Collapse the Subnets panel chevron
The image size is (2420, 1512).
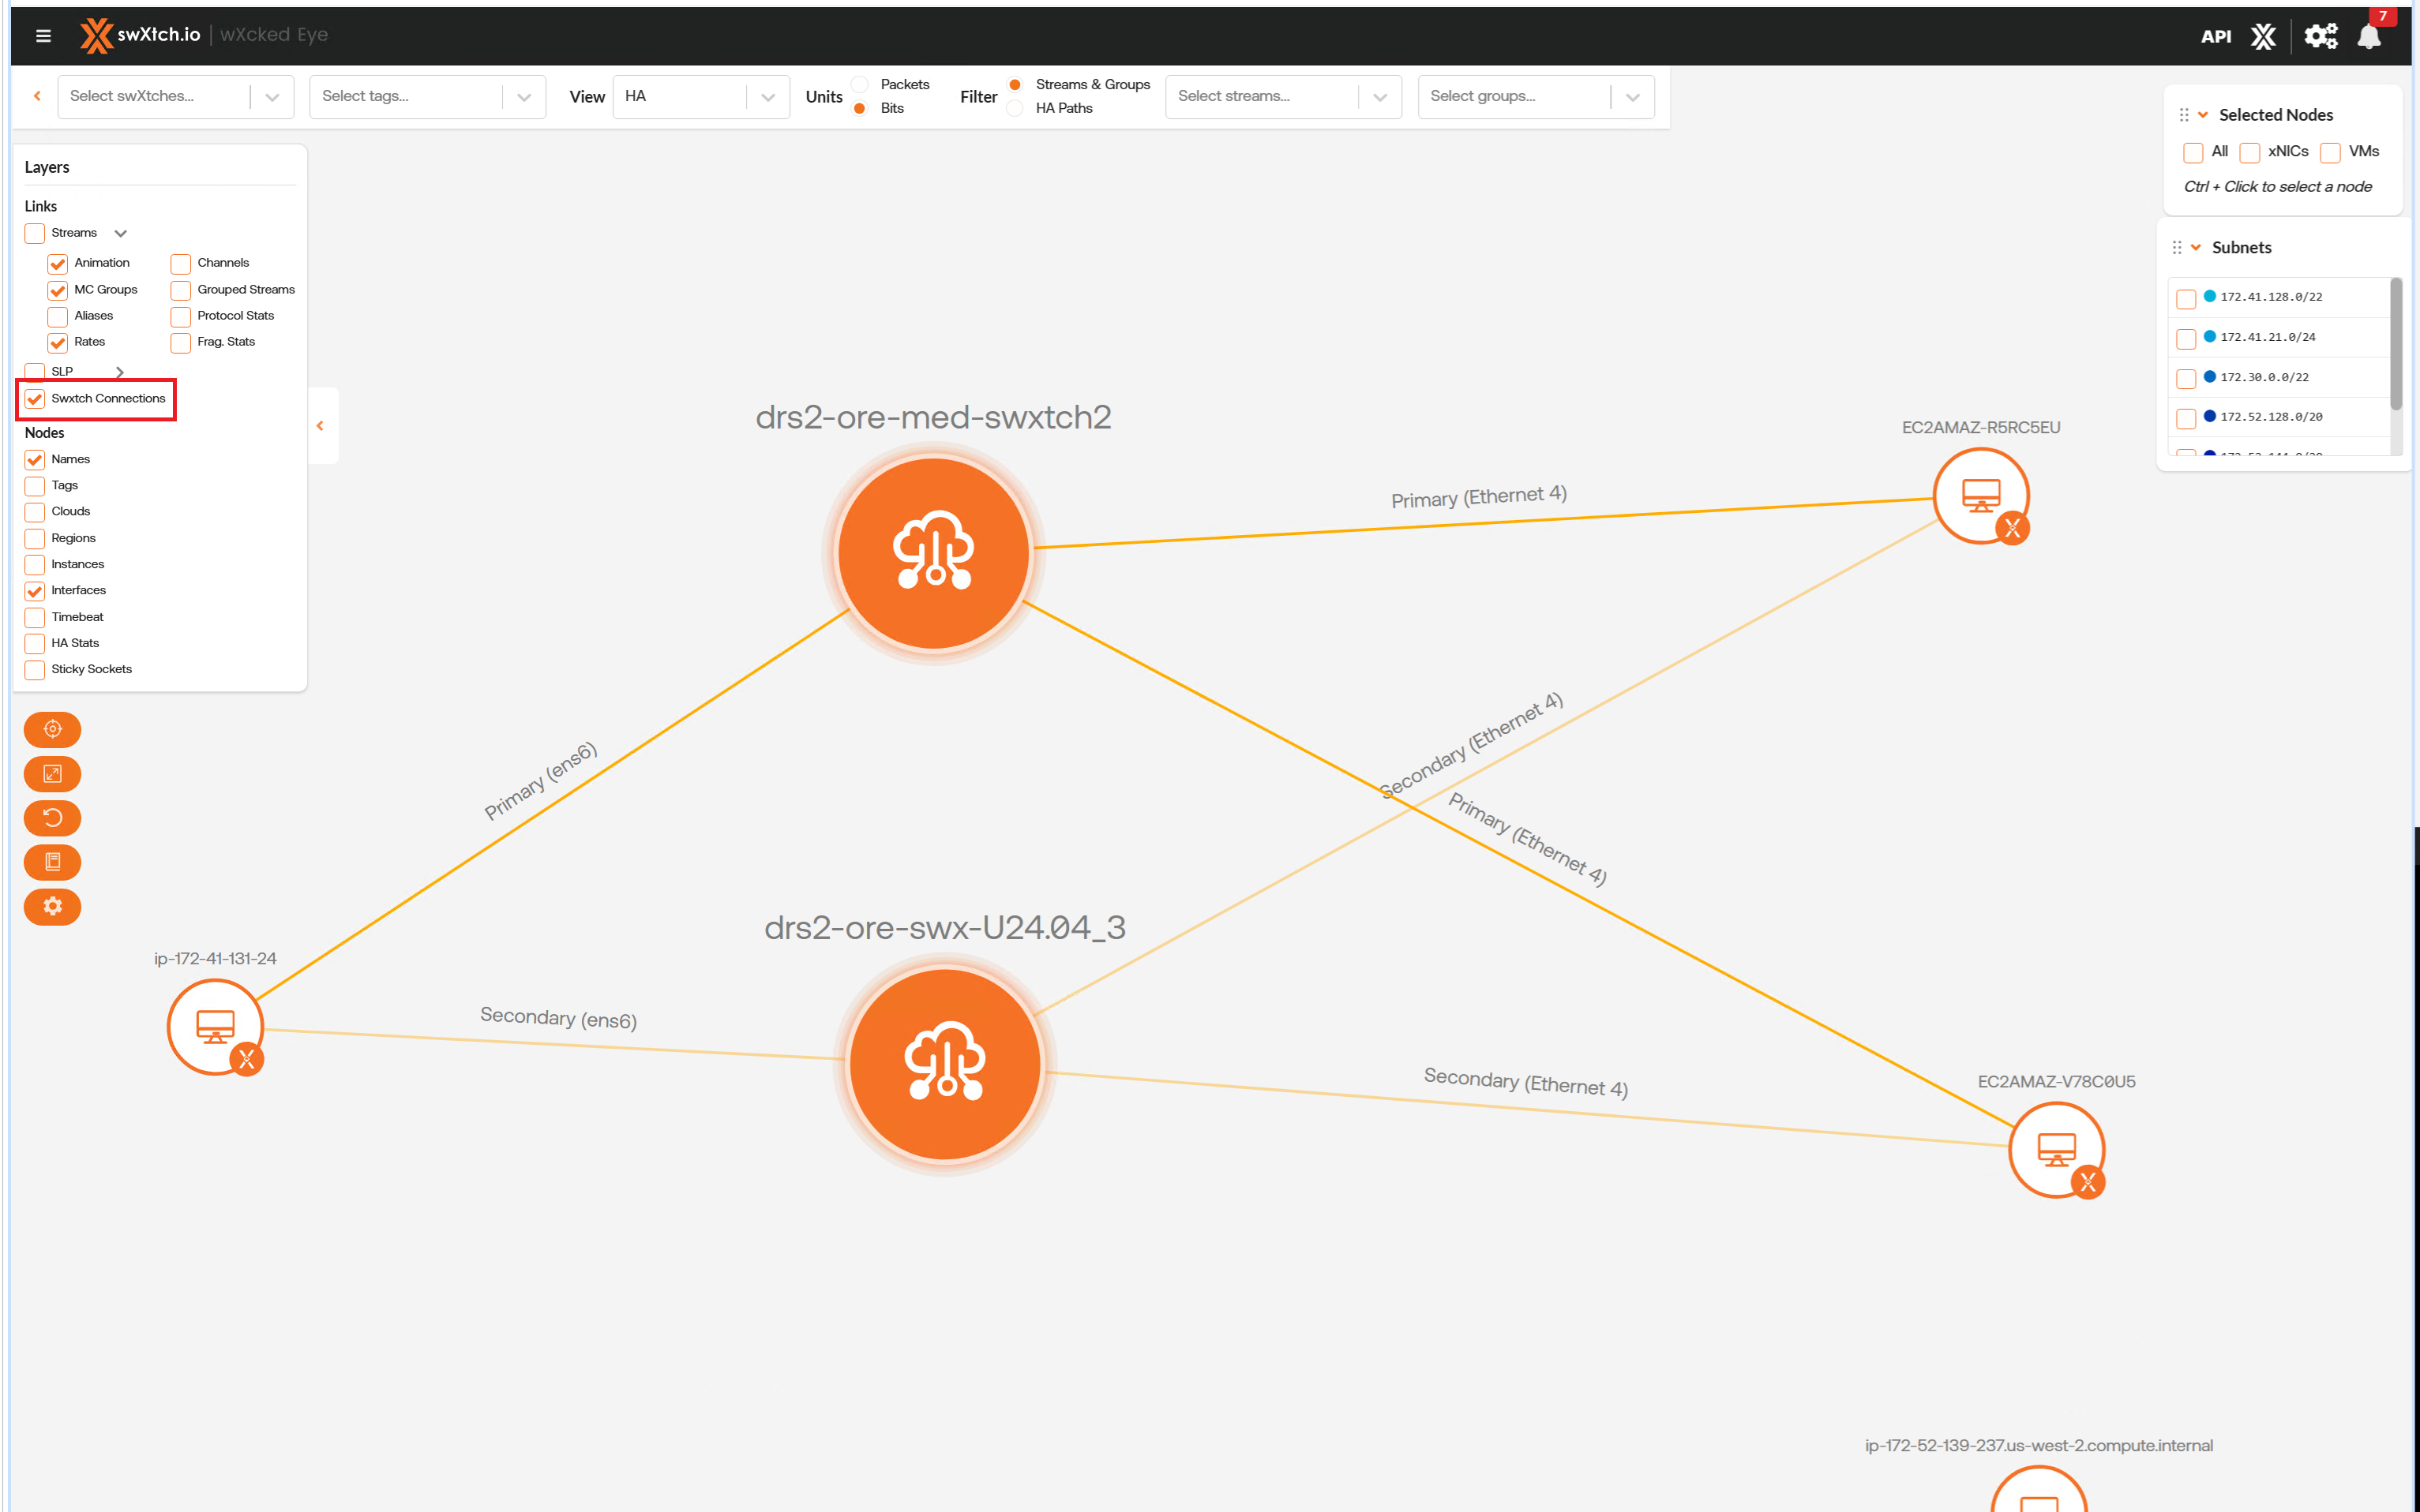click(x=2196, y=247)
